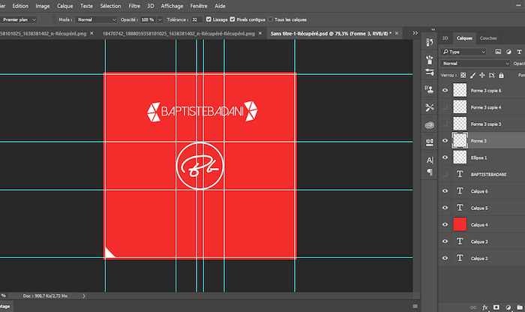Hide the Calque 6 layer

click(445, 190)
